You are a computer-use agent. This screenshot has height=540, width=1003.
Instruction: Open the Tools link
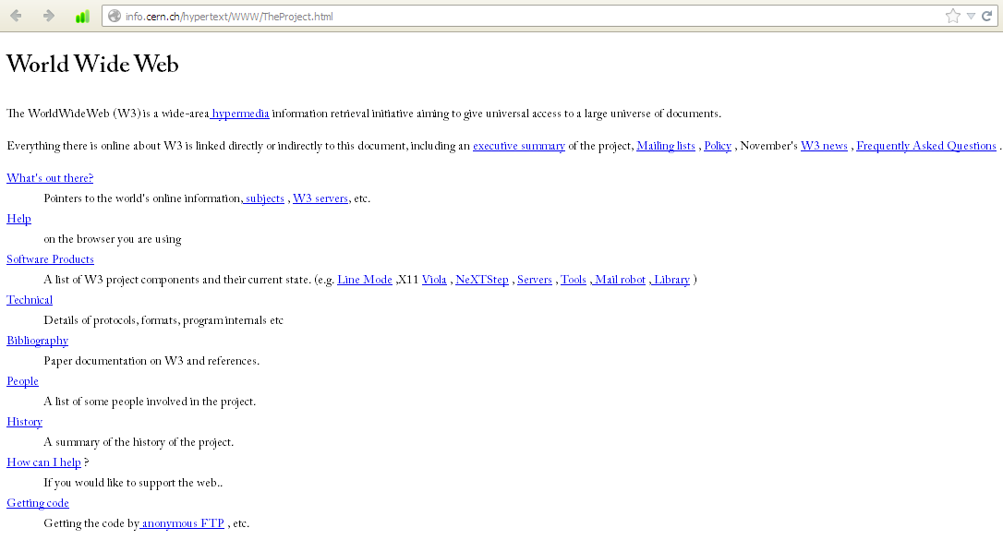point(574,280)
